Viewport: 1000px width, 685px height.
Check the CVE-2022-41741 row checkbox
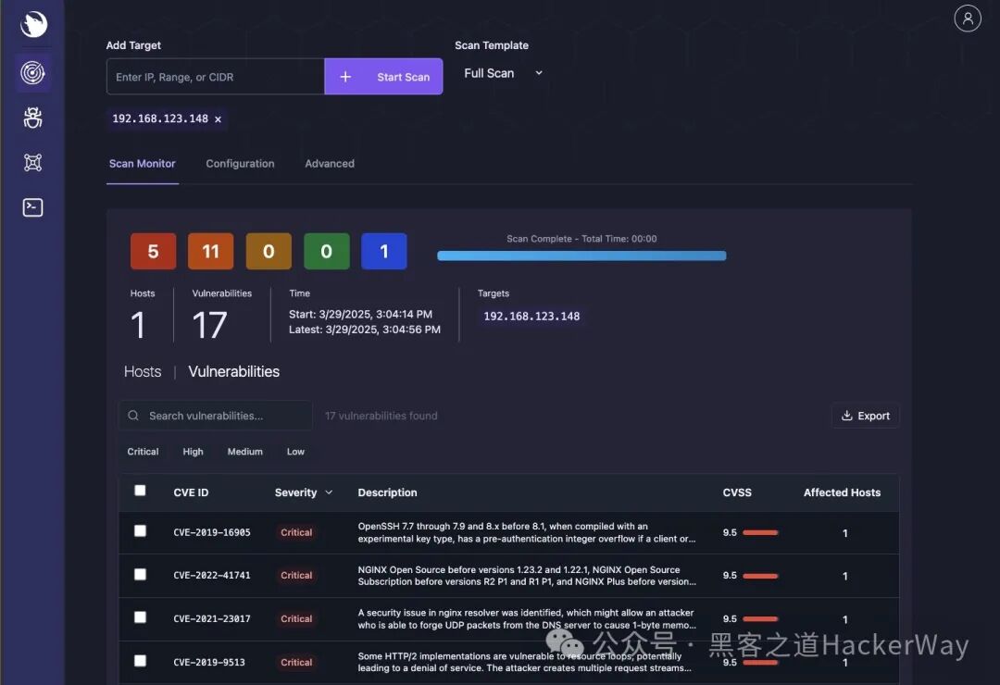pyautogui.click(x=141, y=575)
